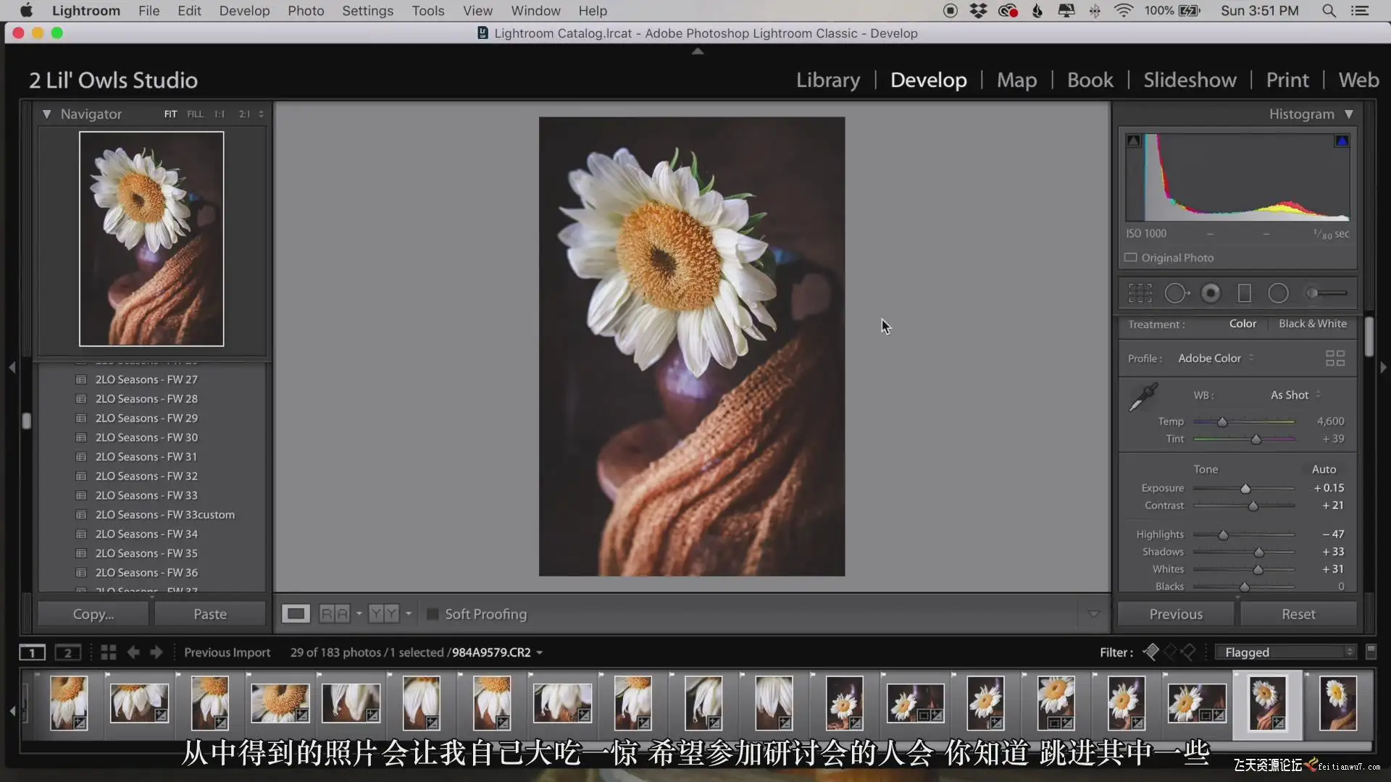Apply the 2LO Seasons - FW 31 preset
1391x782 pixels.
pos(146,457)
